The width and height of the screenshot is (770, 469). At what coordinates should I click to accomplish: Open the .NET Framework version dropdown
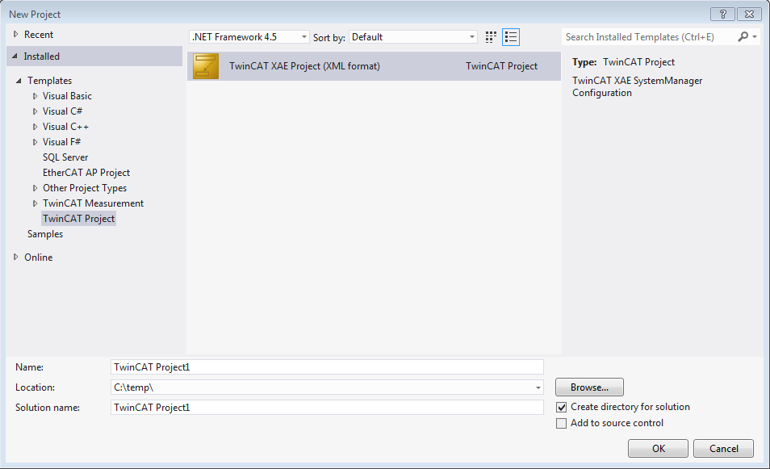click(x=249, y=37)
